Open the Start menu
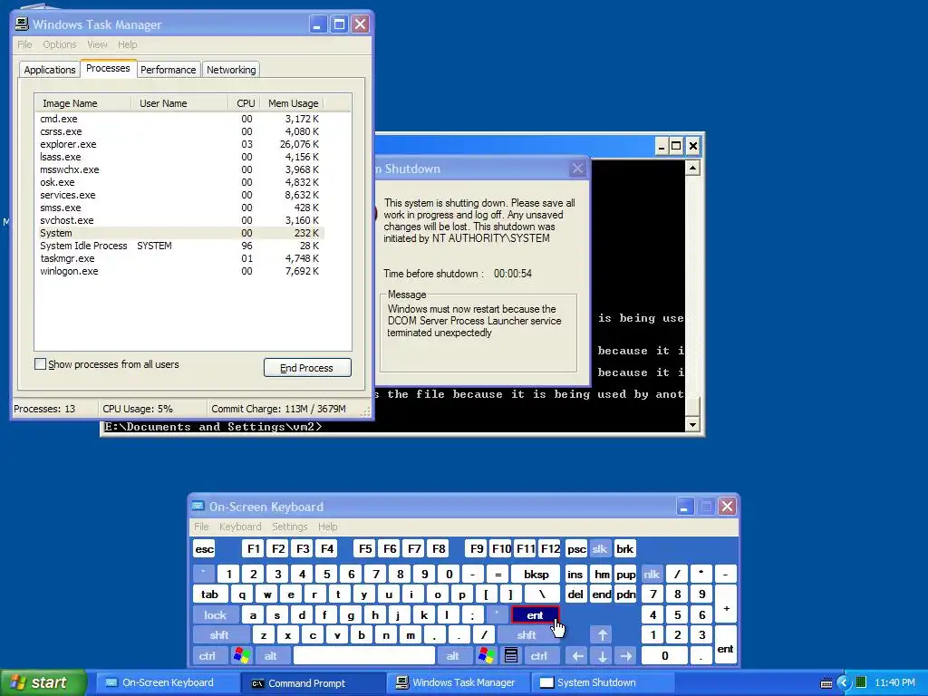 click(x=43, y=682)
